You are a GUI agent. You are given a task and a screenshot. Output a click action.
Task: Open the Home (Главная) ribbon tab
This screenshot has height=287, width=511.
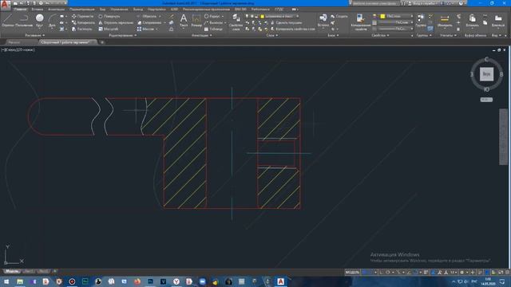(x=20, y=9)
